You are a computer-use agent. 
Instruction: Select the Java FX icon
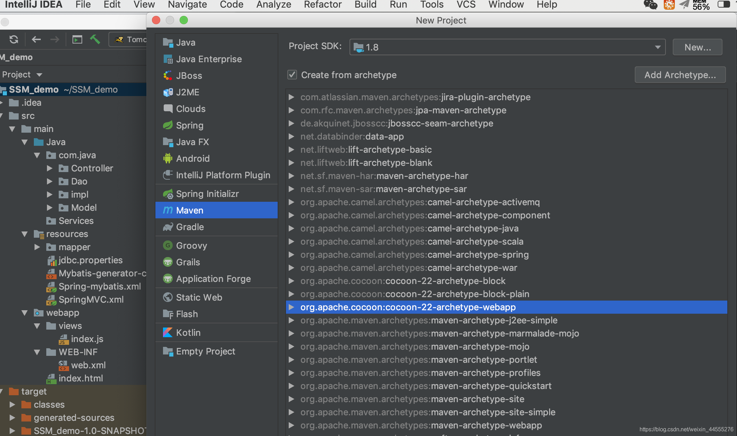point(168,142)
